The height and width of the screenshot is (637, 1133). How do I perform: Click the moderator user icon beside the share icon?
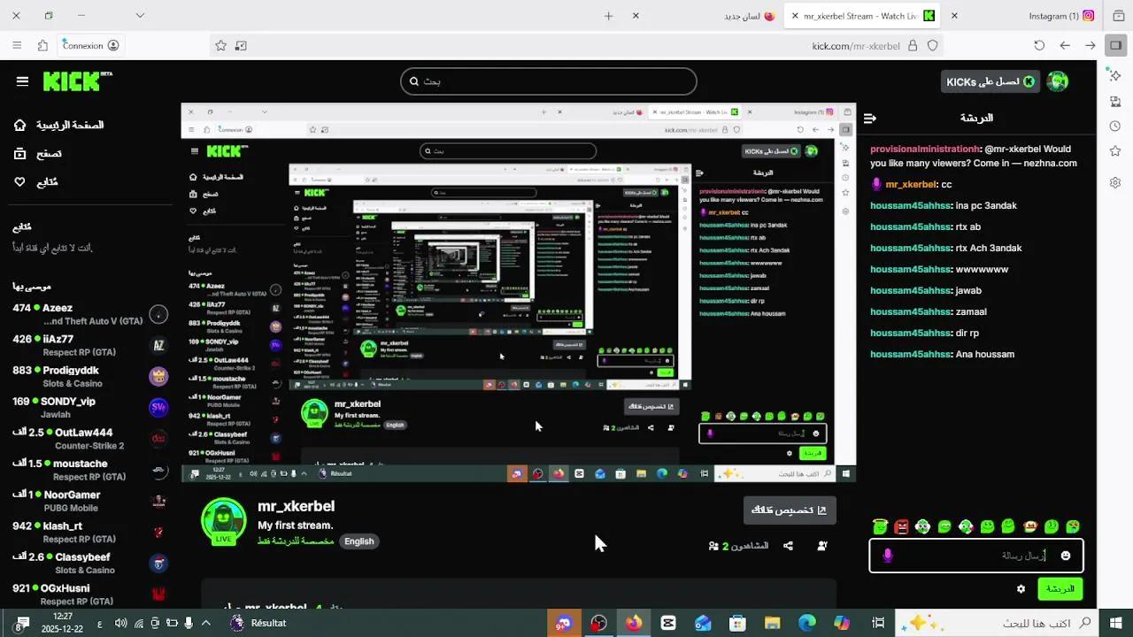point(822,546)
